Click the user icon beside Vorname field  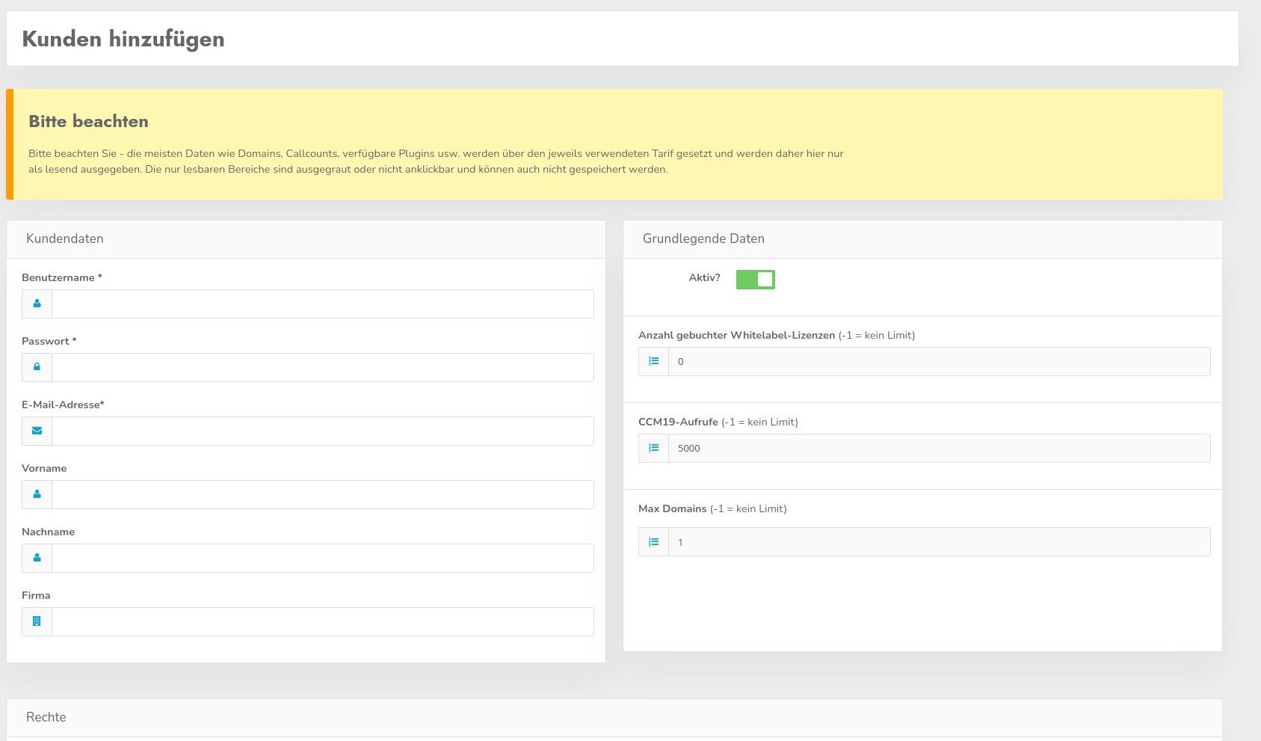coord(37,494)
